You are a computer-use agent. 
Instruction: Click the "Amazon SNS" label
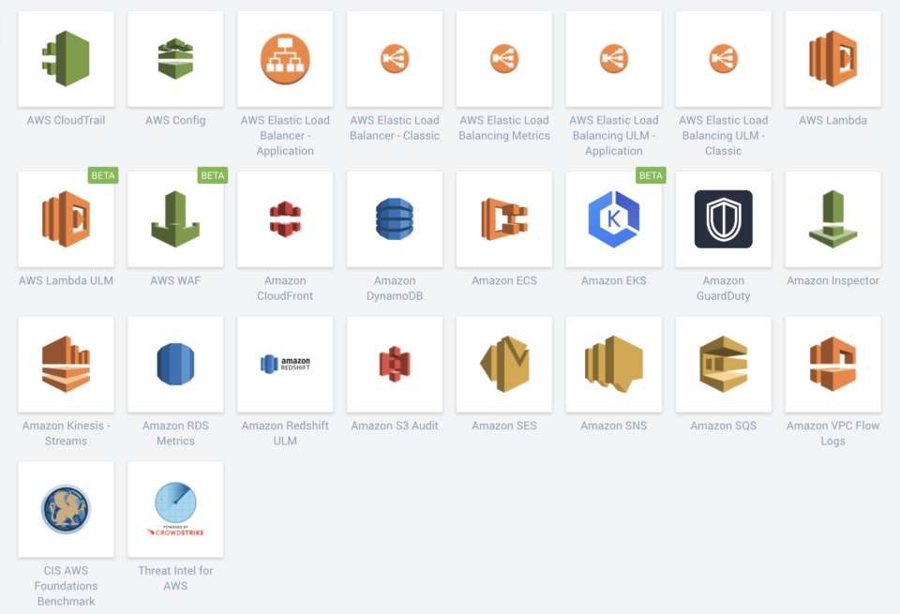click(614, 426)
